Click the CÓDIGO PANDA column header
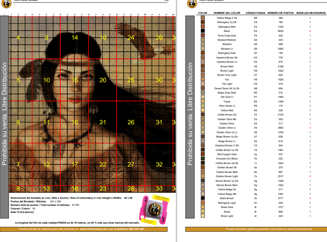Viewport: 327px width, 242px height. (255, 13)
